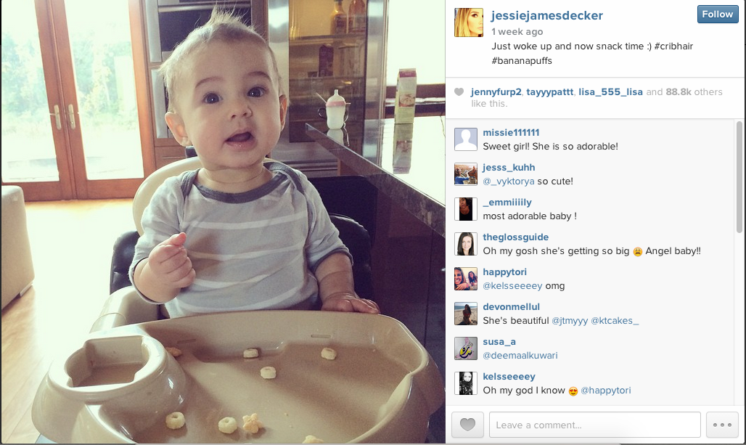Open the #bananapuffs hashtag
The image size is (746, 445).
522,61
